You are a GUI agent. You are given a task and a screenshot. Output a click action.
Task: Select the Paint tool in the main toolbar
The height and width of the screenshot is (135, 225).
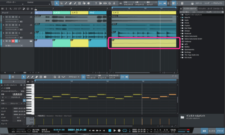click(75, 3)
